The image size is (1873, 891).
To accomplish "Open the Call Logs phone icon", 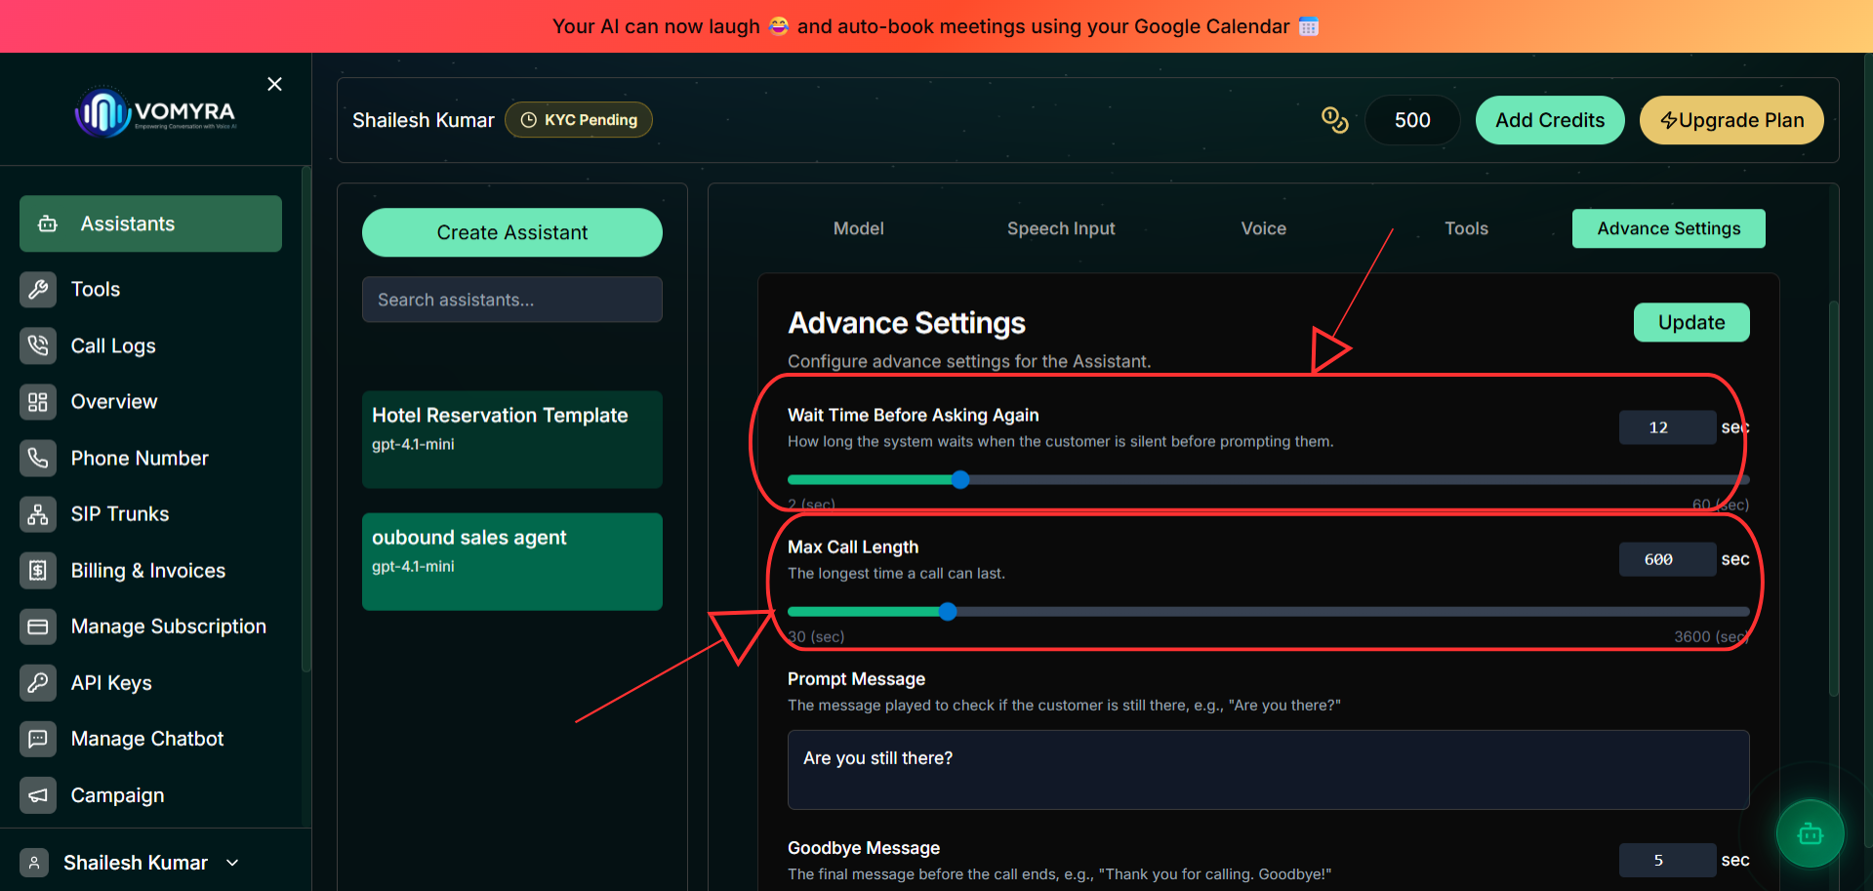I will (38, 345).
